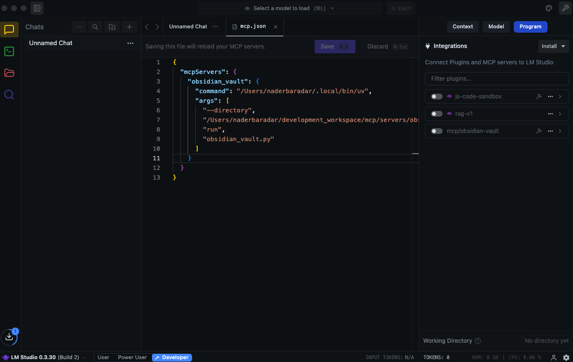Open the Developer terminal sidebar icon

[9, 51]
